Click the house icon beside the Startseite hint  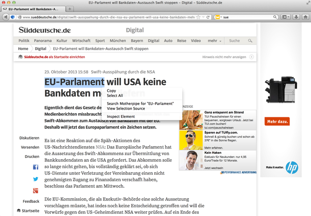coord(20,57)
